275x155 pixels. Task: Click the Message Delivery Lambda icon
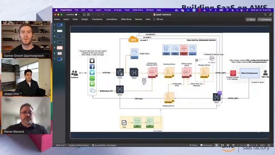[205, 73]
